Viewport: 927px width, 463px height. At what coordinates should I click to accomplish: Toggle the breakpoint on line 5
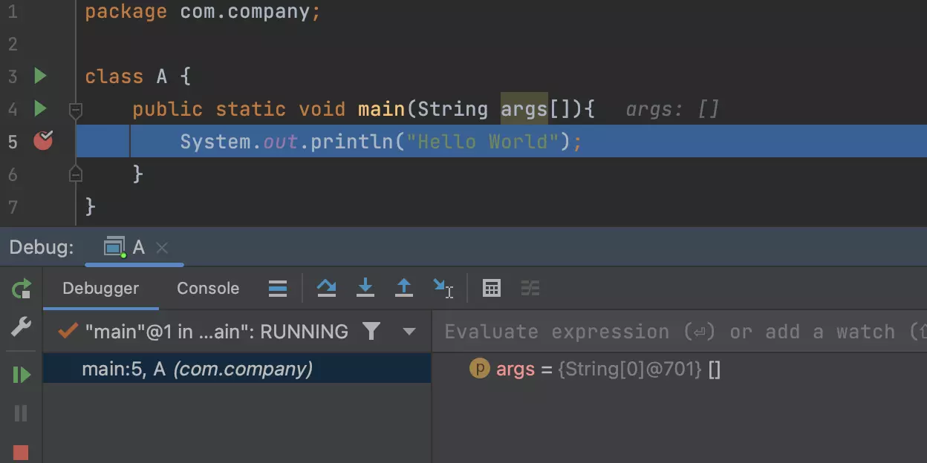(43, 140)
